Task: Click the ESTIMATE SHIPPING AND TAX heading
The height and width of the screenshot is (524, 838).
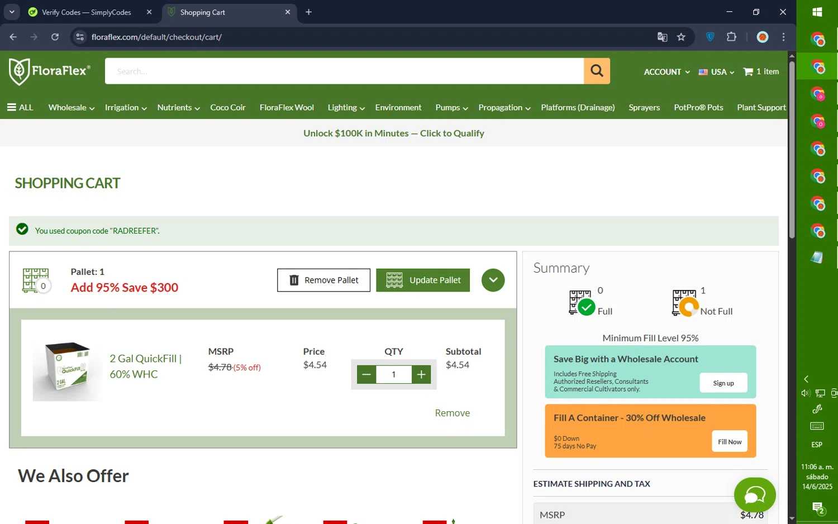Action: pyautogui.click(x=592, y=484)
